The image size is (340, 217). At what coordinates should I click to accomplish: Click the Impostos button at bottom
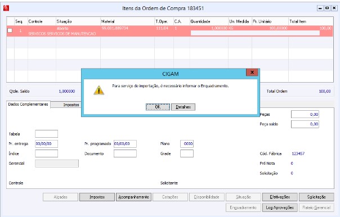(97, 197)
